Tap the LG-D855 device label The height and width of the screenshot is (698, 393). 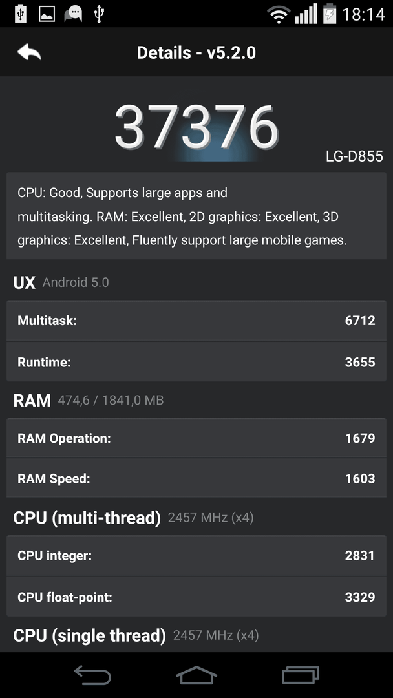point(354,156)
